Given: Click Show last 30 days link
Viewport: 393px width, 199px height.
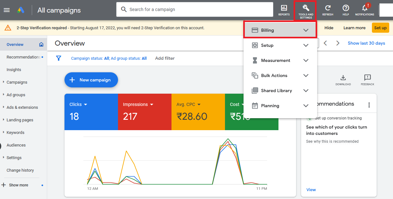Looking at the screenshot, I should pos(366,43).
